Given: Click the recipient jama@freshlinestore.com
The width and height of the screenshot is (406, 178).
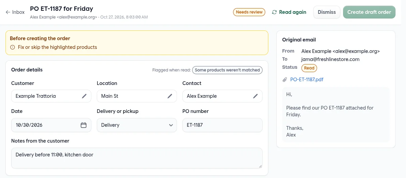Looking at the screenshot, I should click(330, 59).
